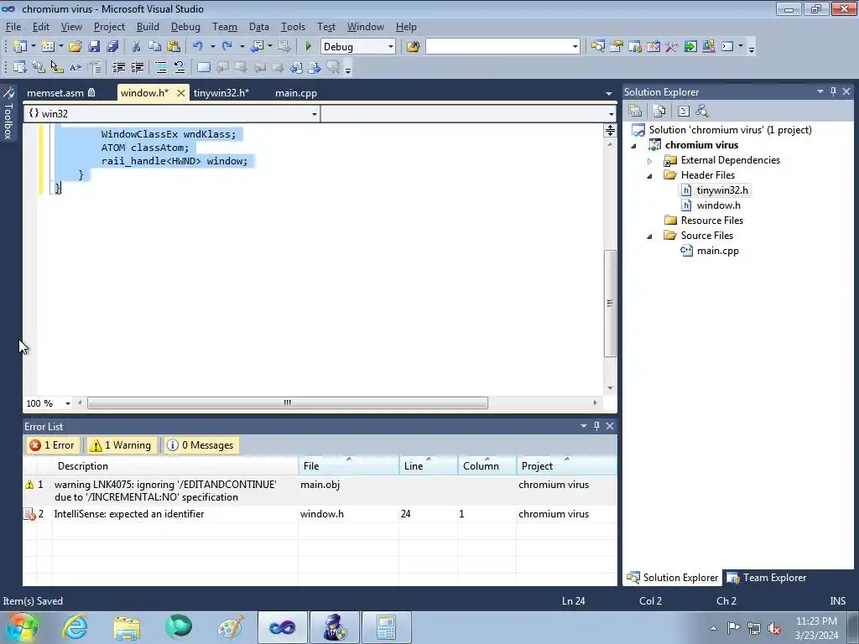Toggle auto-hide pin on the Error List panel
This screenshot has height=644, width=859.
click(x=596, y=426)
